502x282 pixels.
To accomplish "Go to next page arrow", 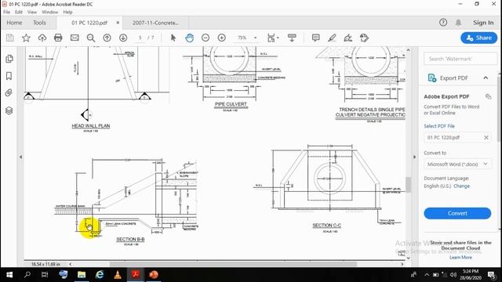I will (123, 38).
